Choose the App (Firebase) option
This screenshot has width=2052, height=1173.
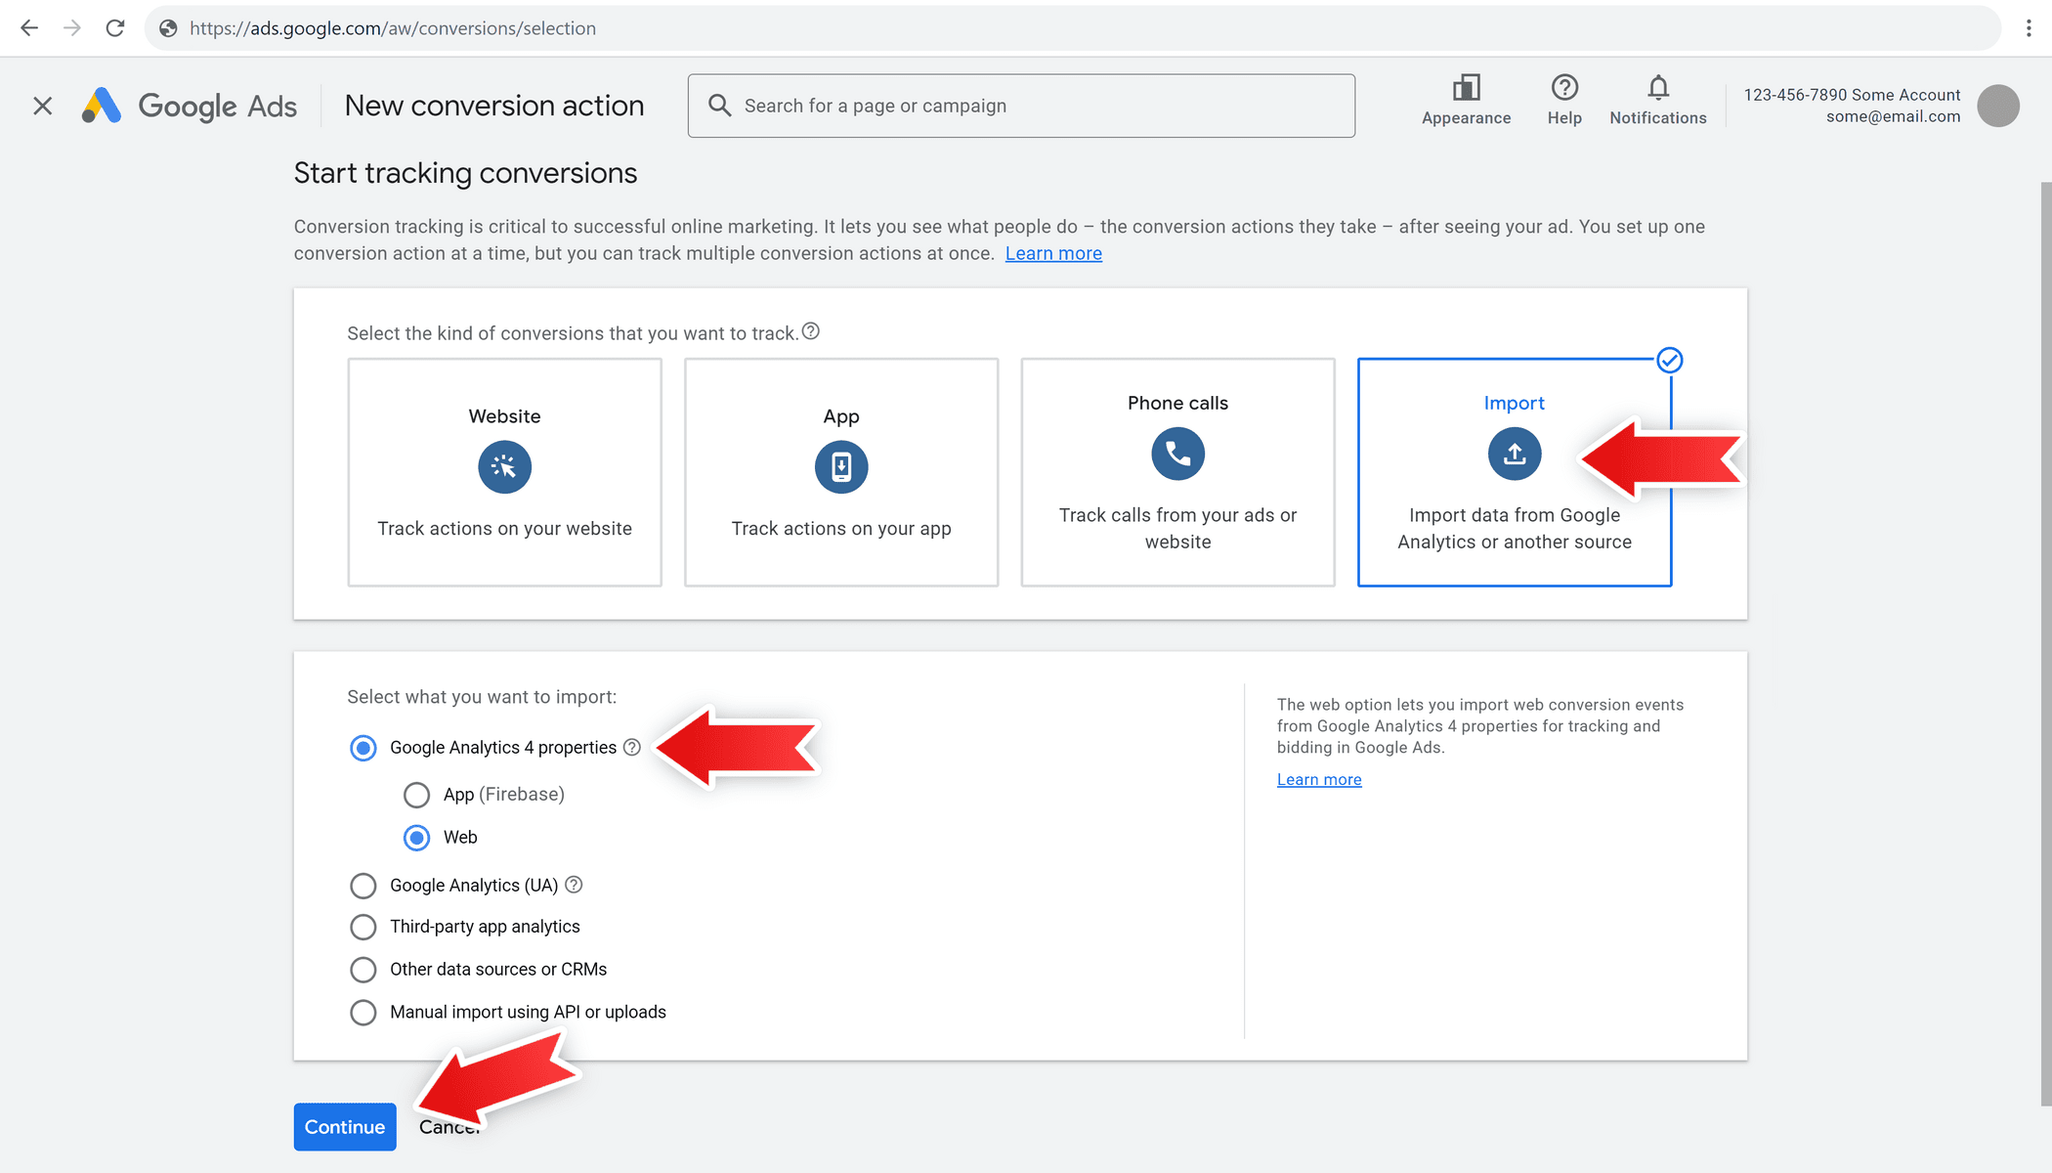pos(417,795)
